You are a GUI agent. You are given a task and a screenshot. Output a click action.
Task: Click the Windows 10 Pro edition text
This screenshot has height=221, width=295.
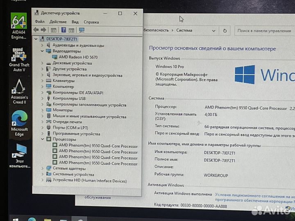(170, 67)
